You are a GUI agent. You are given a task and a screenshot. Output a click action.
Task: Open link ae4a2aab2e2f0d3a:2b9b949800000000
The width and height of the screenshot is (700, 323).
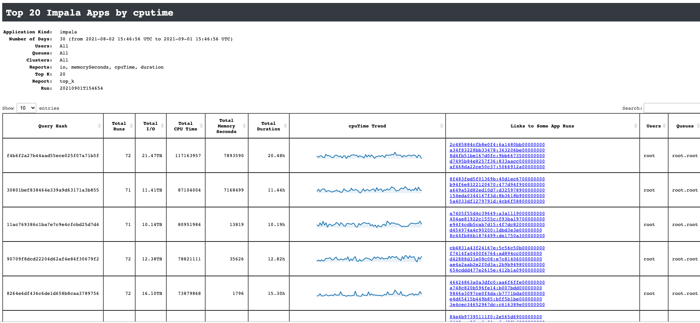tap(497, 264)
